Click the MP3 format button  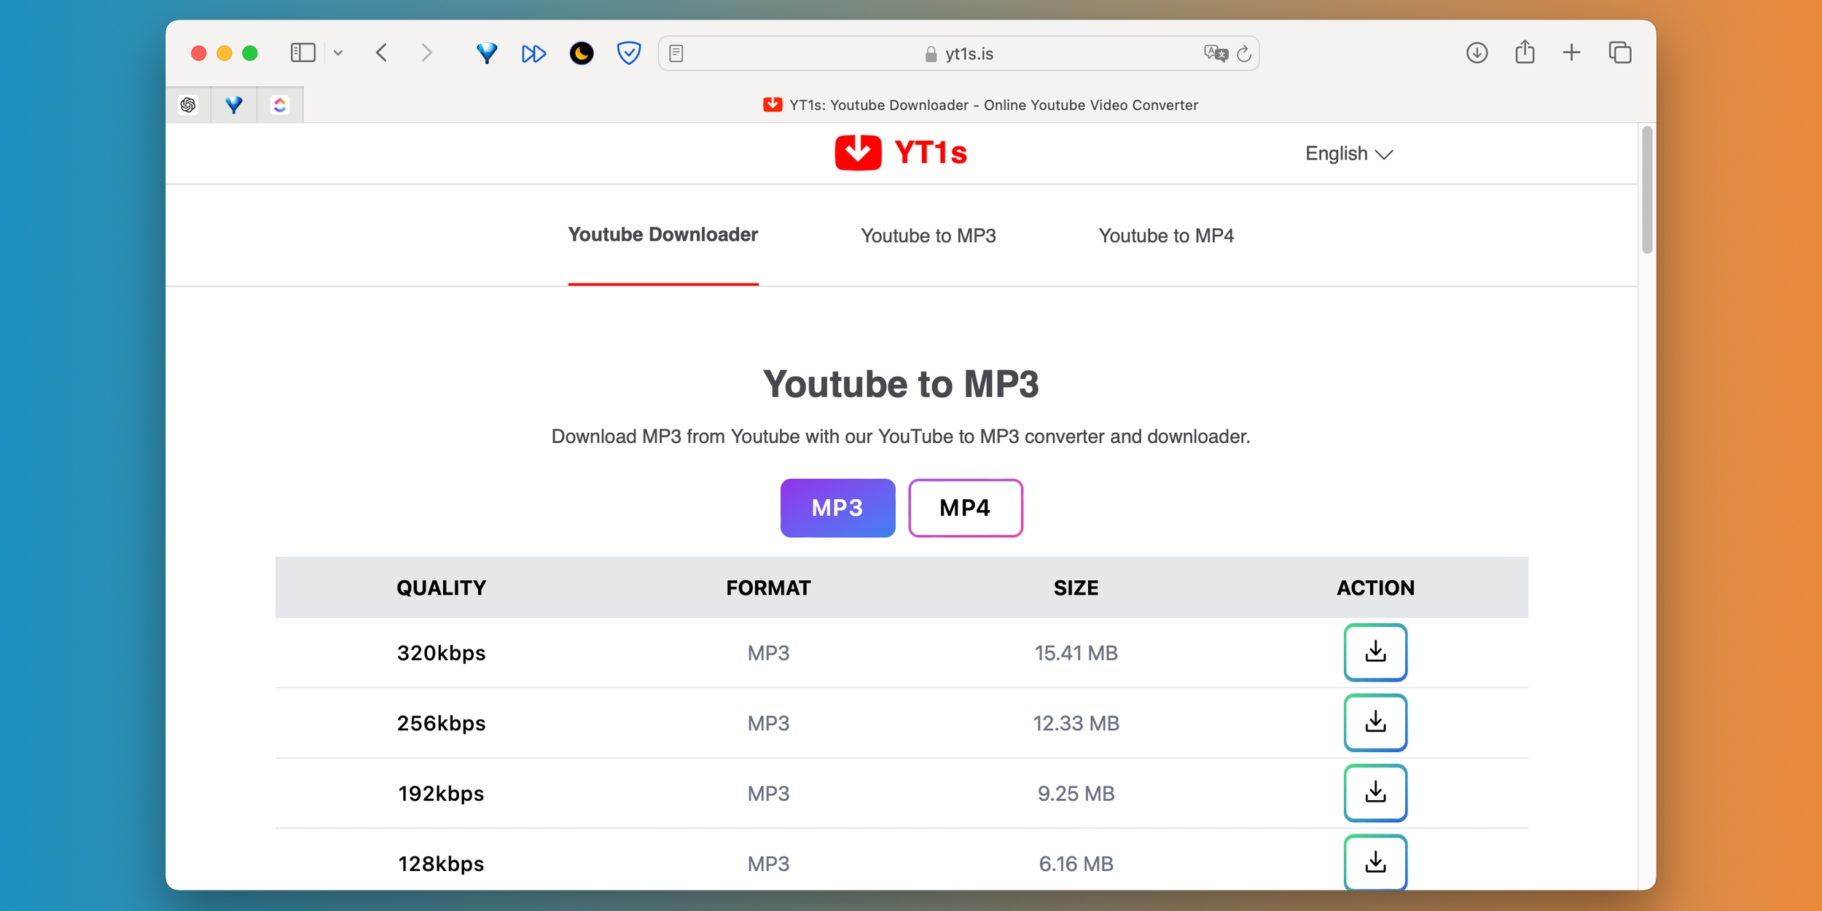click(837, 507)
